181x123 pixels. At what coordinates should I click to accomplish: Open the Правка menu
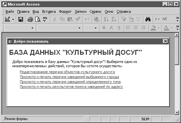[x=23, y=11]
